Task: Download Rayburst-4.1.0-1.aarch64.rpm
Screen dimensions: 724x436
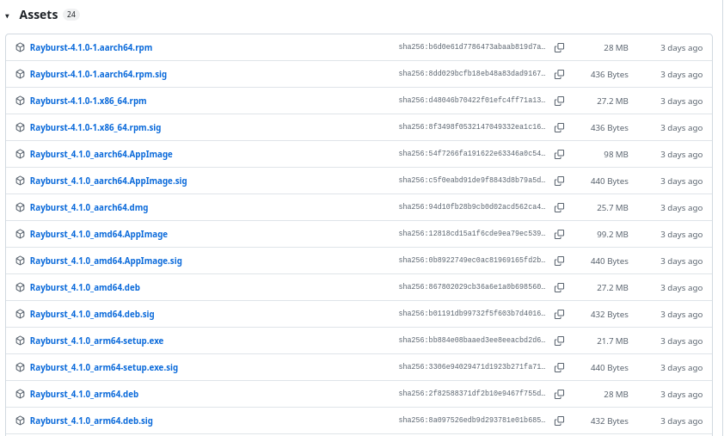Action: pyautogui.click(x=91, y=47)
